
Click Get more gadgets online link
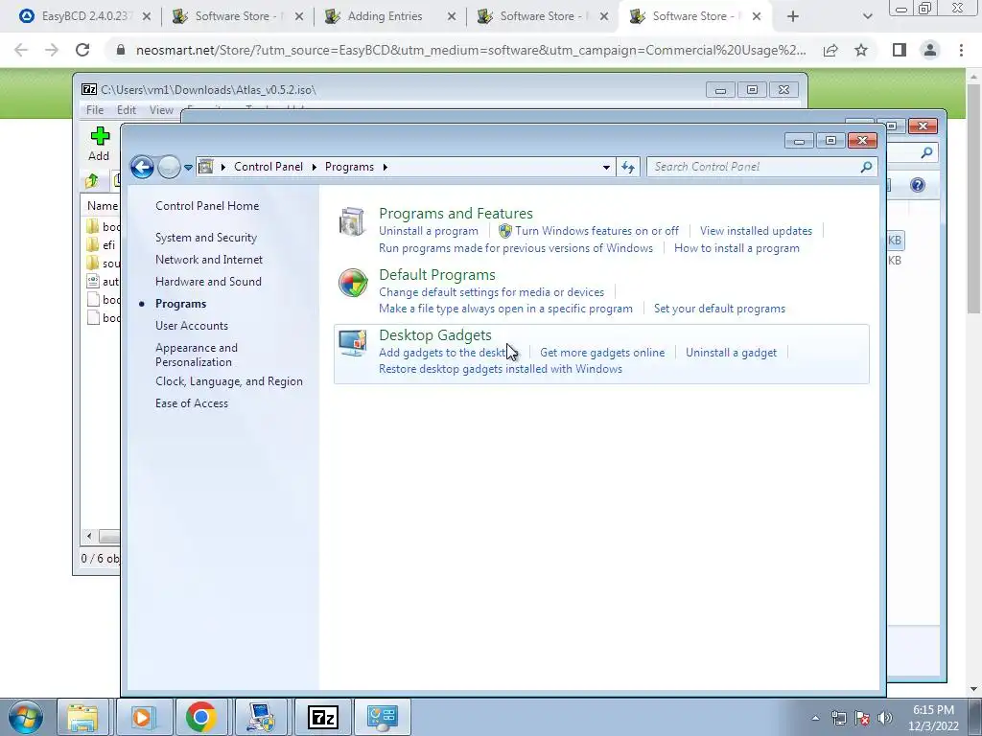[x=602, y=353]
